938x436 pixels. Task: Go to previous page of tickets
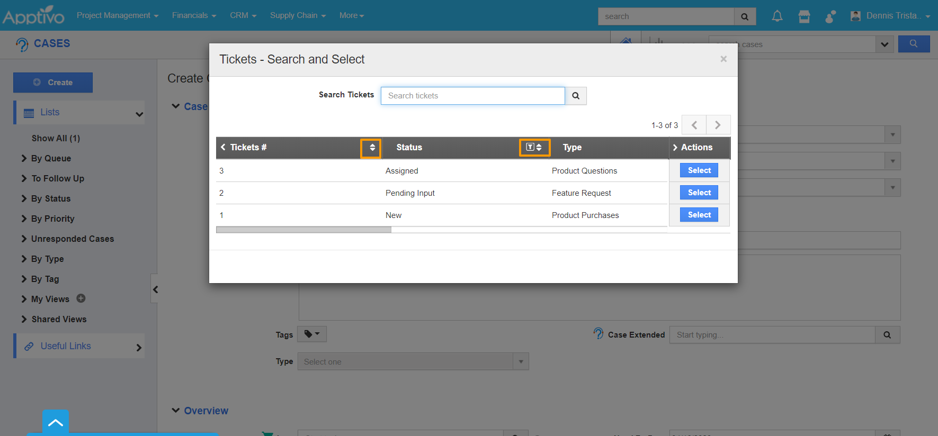694,125
